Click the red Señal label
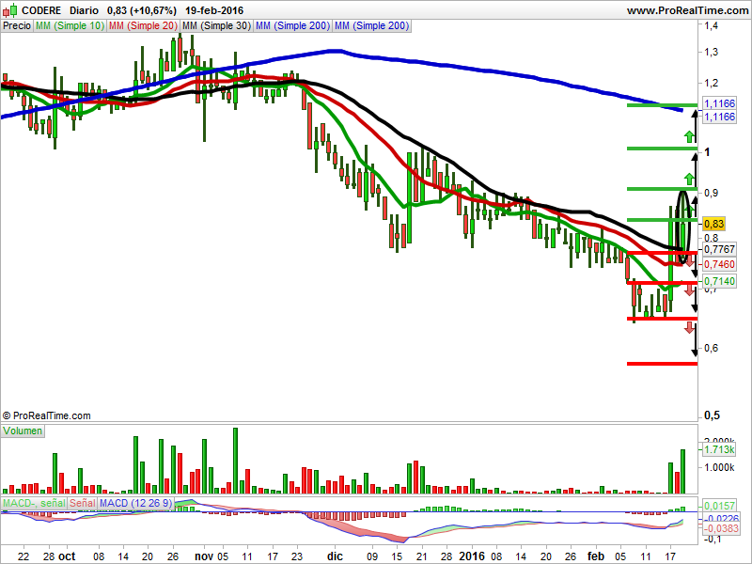 click(83, 503)
